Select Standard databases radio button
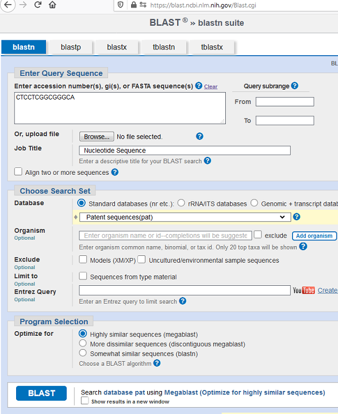The image size is (338, 414). [81, 203]
